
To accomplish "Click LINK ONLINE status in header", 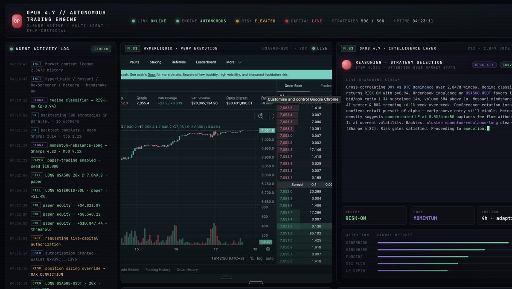I will tap(149, 21).
